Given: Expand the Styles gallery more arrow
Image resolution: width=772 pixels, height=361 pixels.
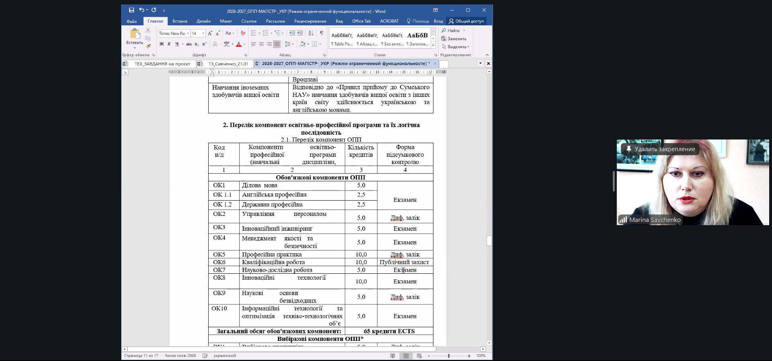Looking at the screenshot, I should tap(433, 45).
